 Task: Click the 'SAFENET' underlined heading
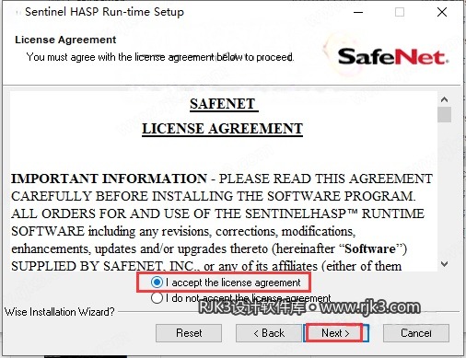[223, 104]
